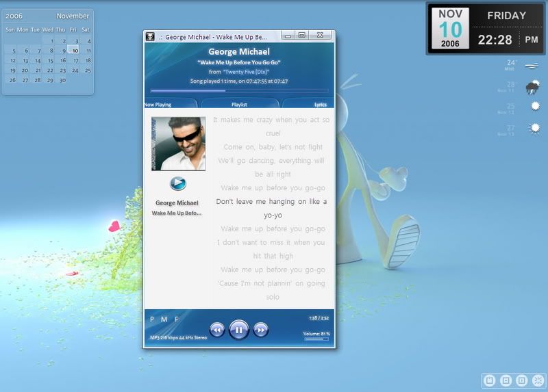Click the song title 'Wake Me Up Before You Go Go'
Image resolution: width=548 pixels, height=392 pixels.
point(239,62)
